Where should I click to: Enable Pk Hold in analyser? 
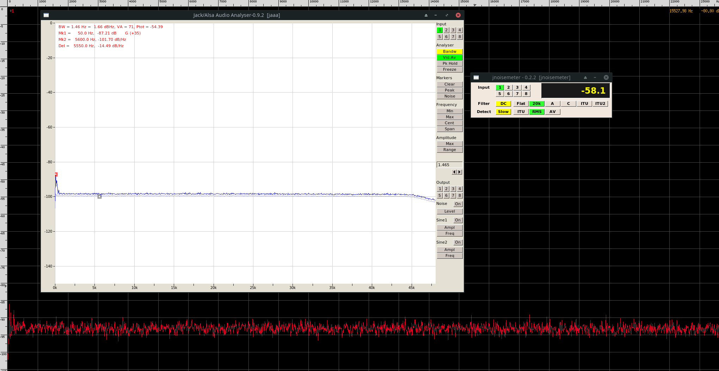pyautogui.click(x=449, y=63)
